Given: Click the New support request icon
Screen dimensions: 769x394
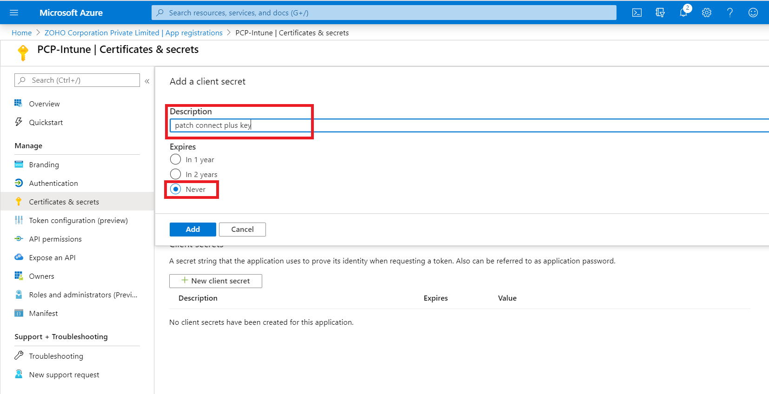Looking at the screenshot, I should tap(19, 374).
